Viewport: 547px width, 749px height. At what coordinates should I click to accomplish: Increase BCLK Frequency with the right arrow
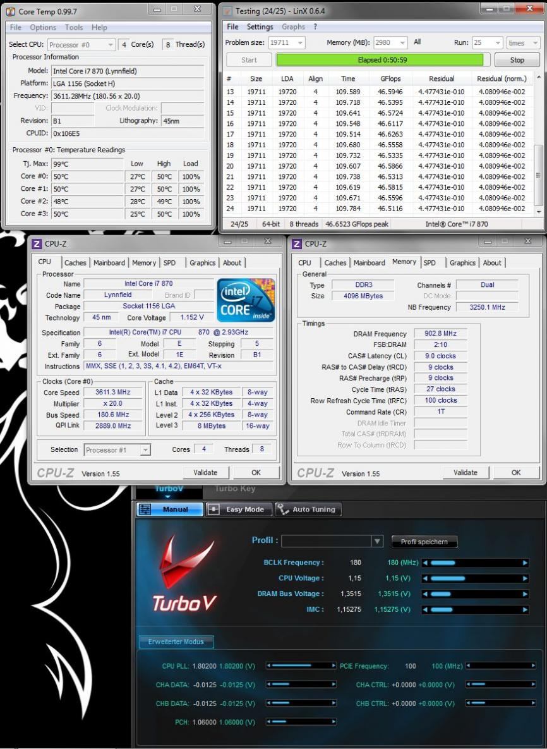click(525, 563)
